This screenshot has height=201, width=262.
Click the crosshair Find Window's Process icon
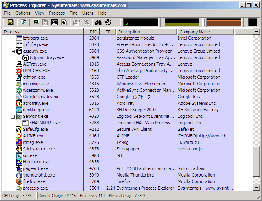coord(108,22)
